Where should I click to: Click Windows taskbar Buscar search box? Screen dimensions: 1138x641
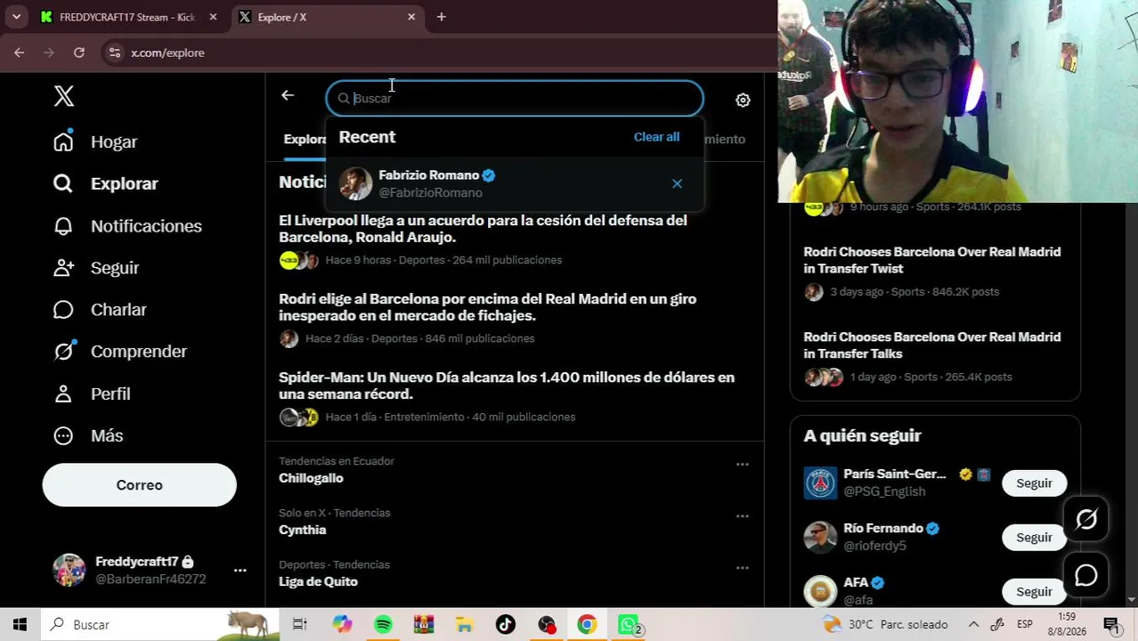pyautogui.click(x=160, y=625)
